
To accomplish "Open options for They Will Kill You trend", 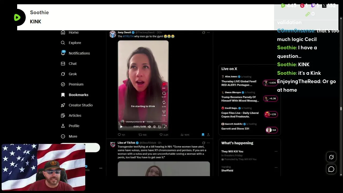I will 276,151.
